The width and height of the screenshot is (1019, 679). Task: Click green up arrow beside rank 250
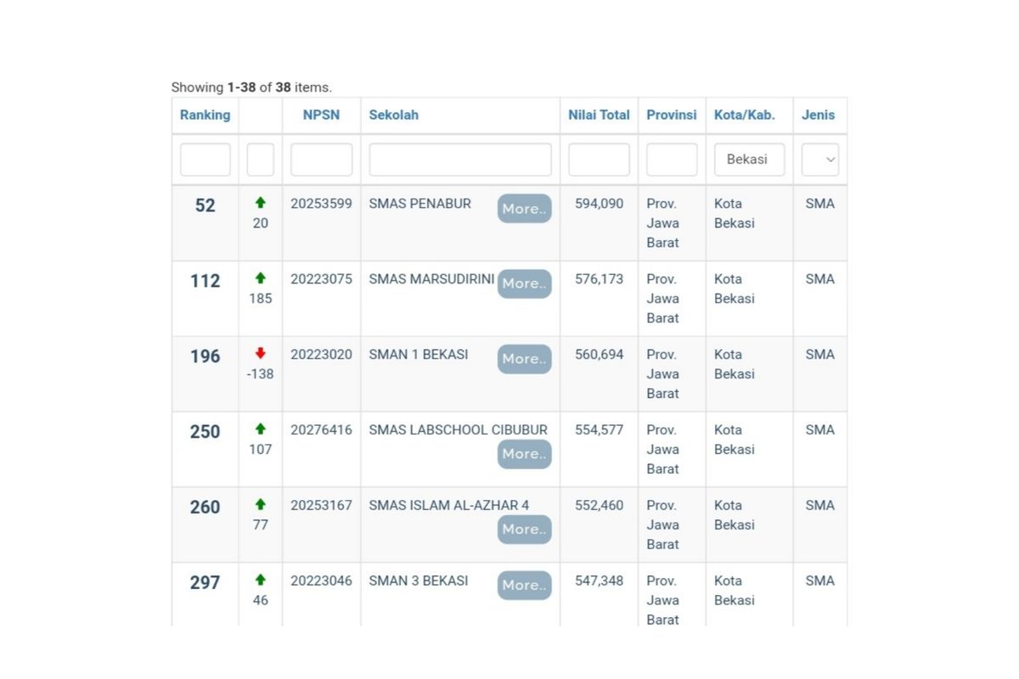point(260,429)
